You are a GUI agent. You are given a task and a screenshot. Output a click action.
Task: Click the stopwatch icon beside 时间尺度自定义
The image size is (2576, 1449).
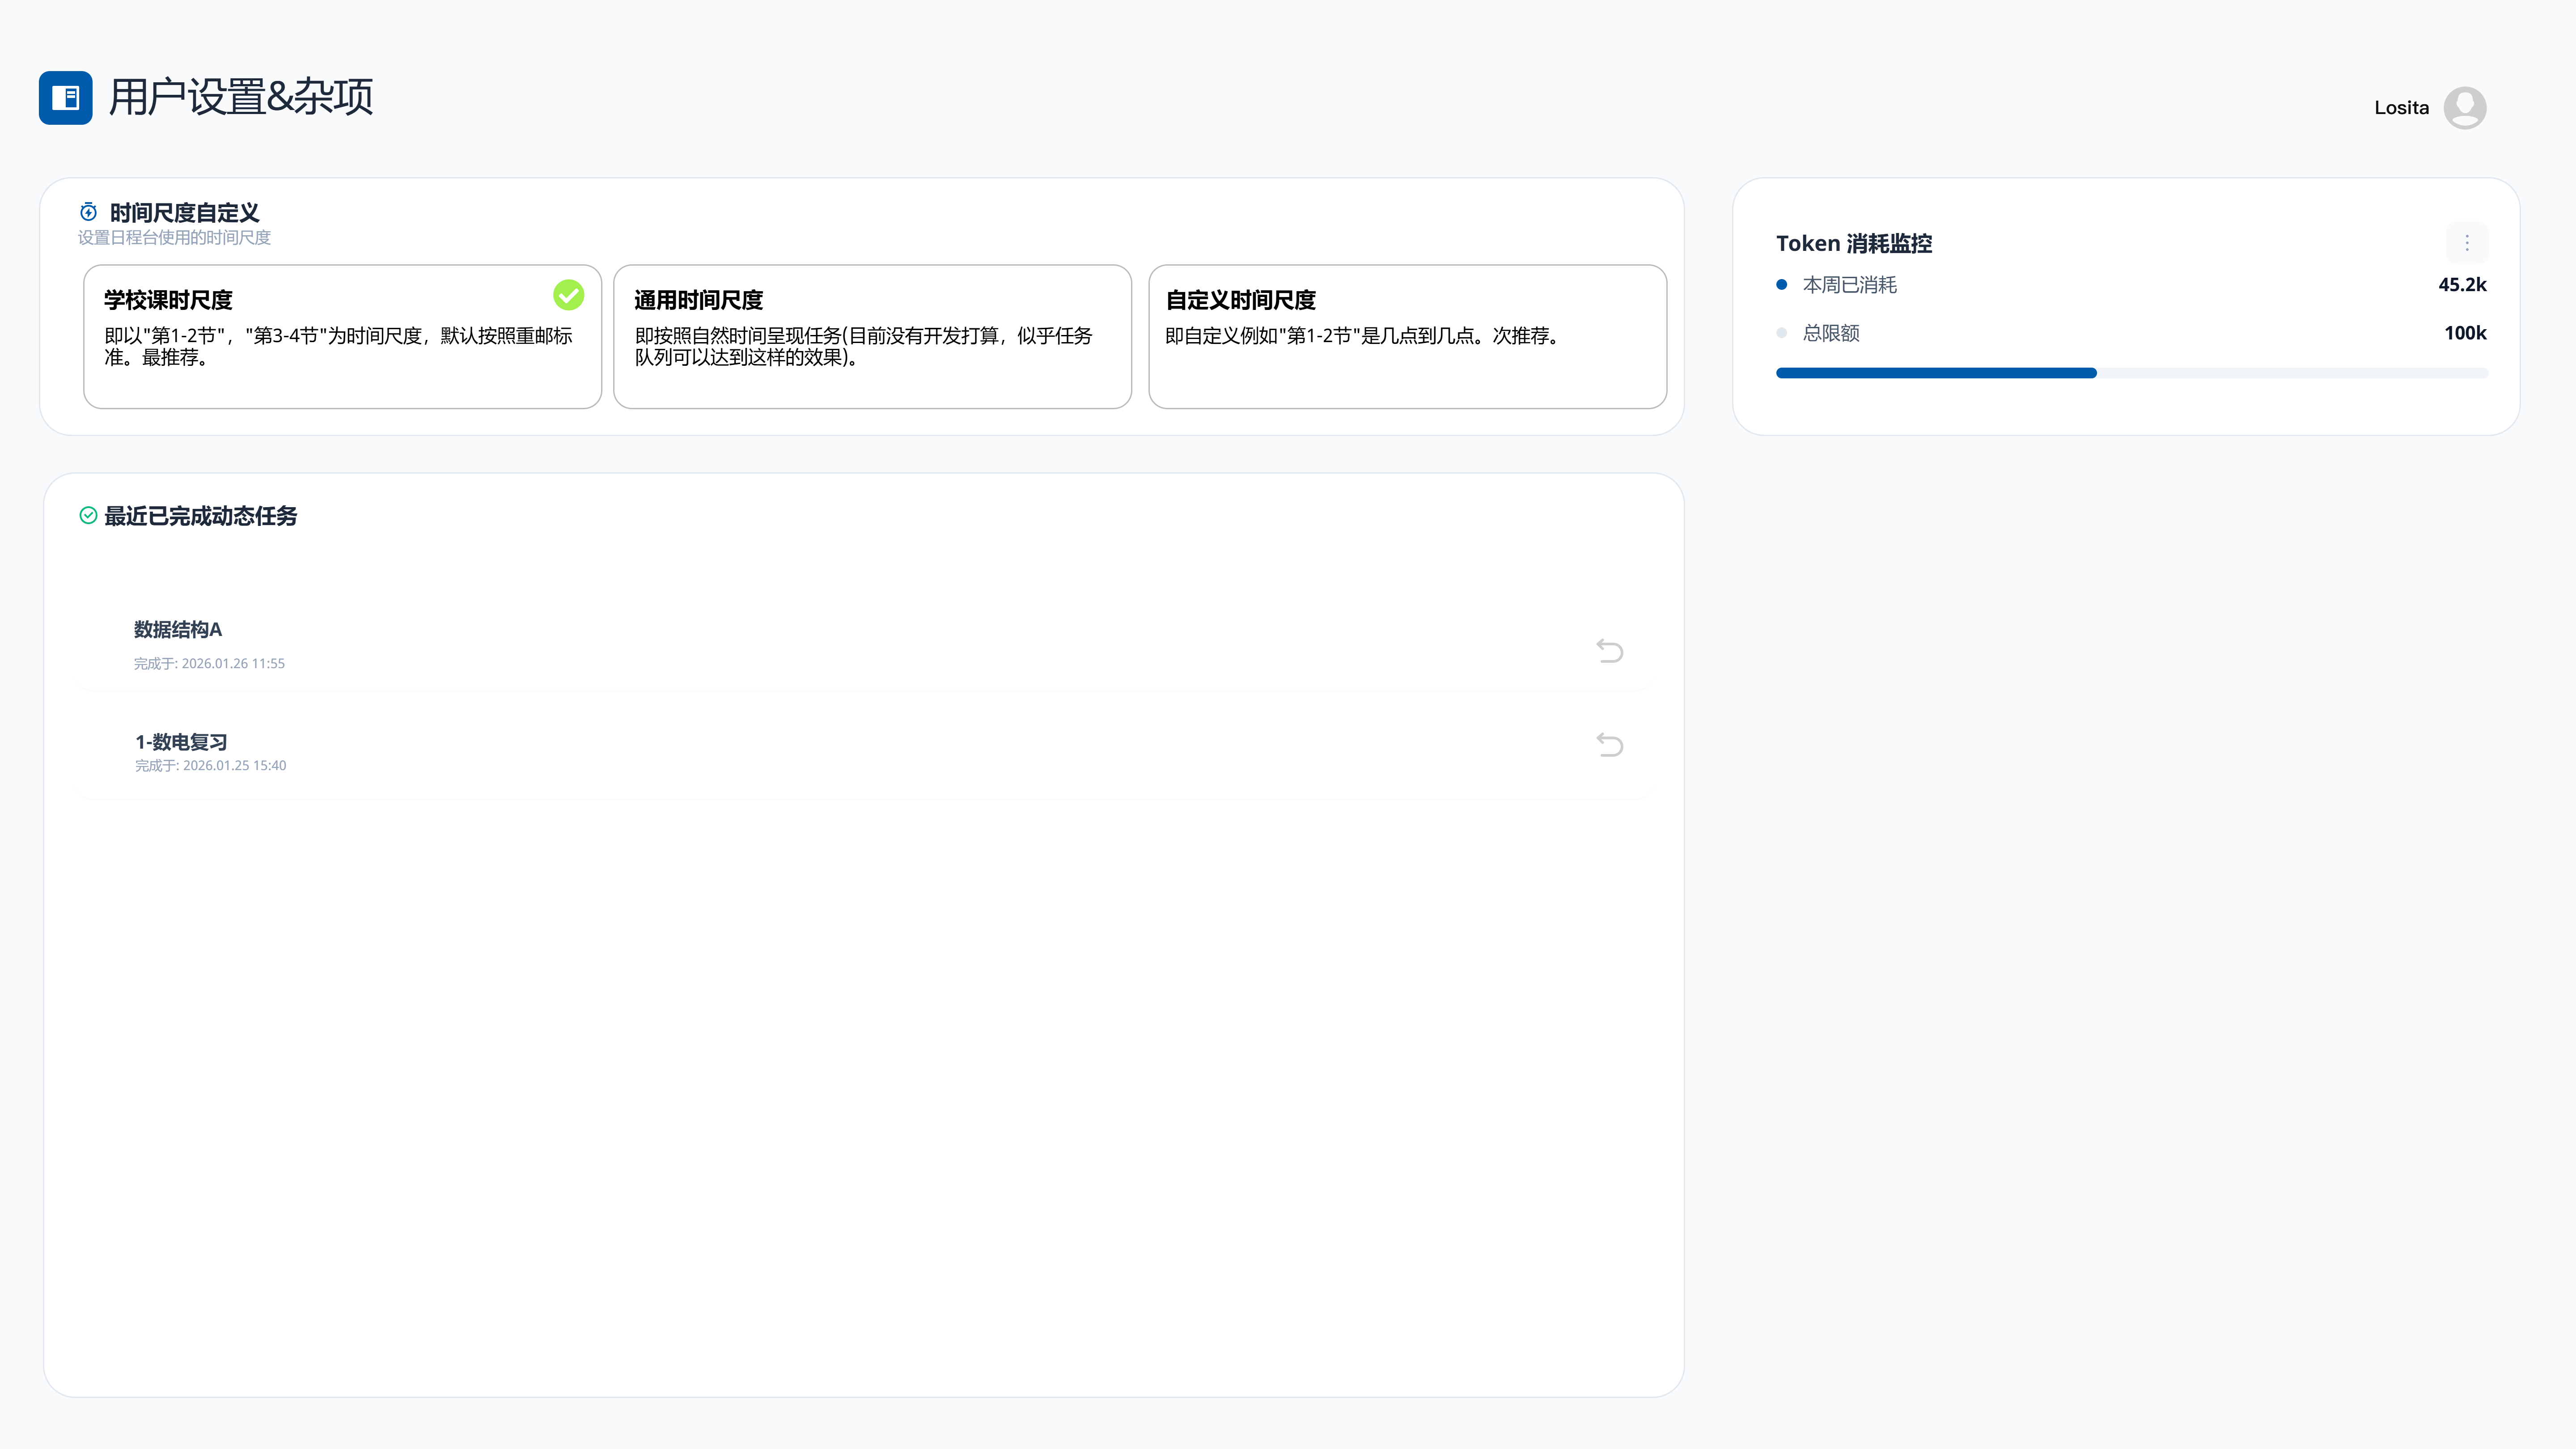[89, 212]
